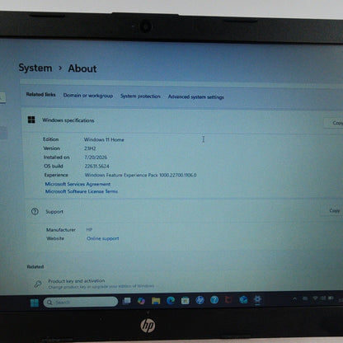Click the 'Edition' label
343x343 pixels.
[x=51, y=139]
